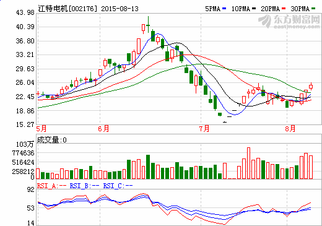Click the 258212 volume axis label
Screen dimensions: 322x226
point(23,172)
